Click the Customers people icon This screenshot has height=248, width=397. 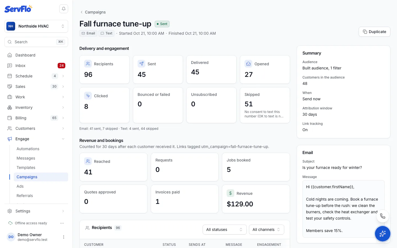pyautogui.click(x=10, y=128)
